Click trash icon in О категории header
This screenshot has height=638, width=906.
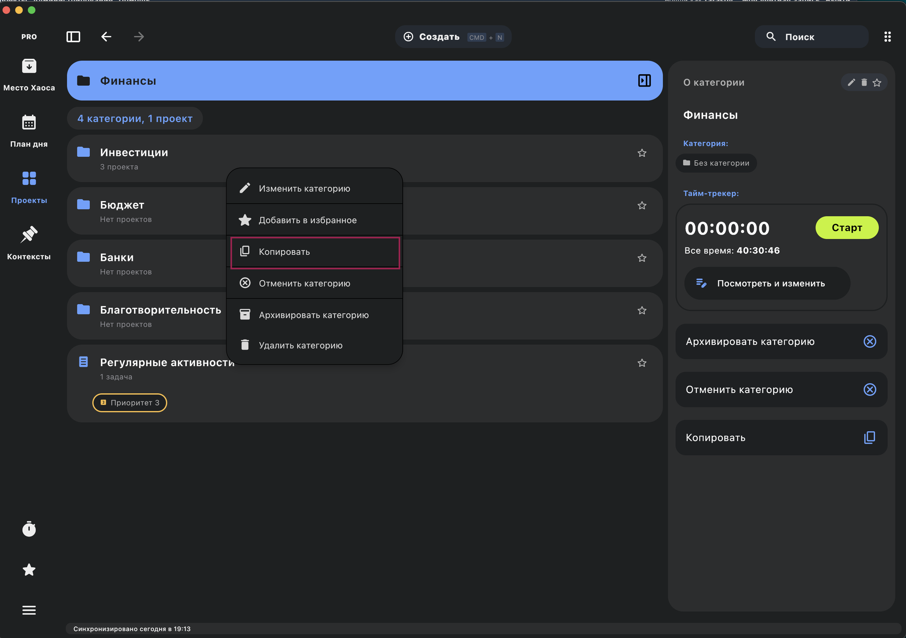pyautogui.click(x=864, y=82)
